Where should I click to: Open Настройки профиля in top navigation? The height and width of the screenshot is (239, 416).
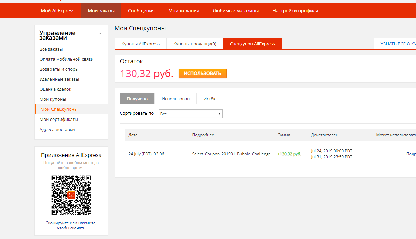pyautogui.click(x=295, y=11)
